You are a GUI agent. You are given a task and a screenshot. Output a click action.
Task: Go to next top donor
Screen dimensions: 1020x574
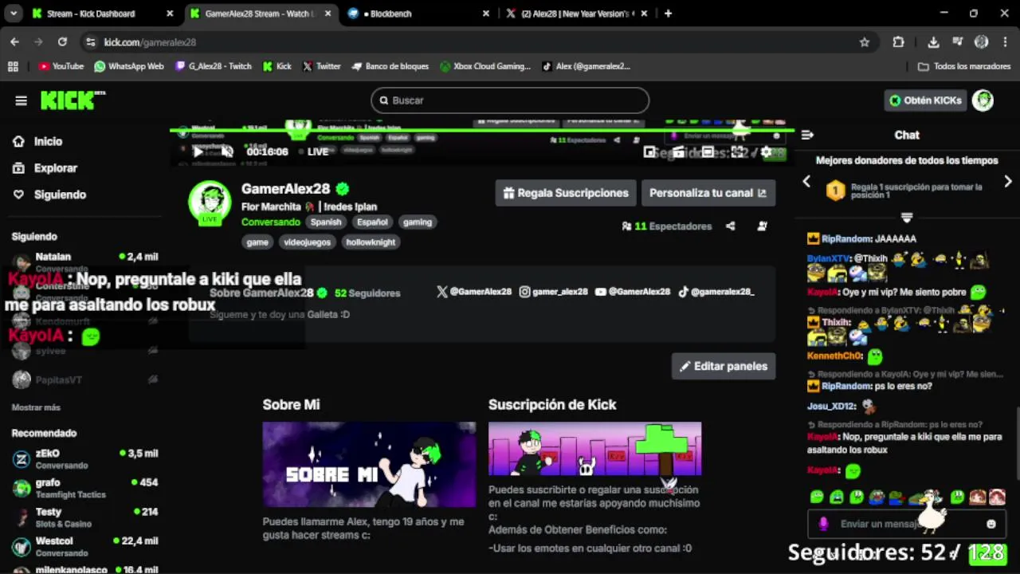point(1008,182)
